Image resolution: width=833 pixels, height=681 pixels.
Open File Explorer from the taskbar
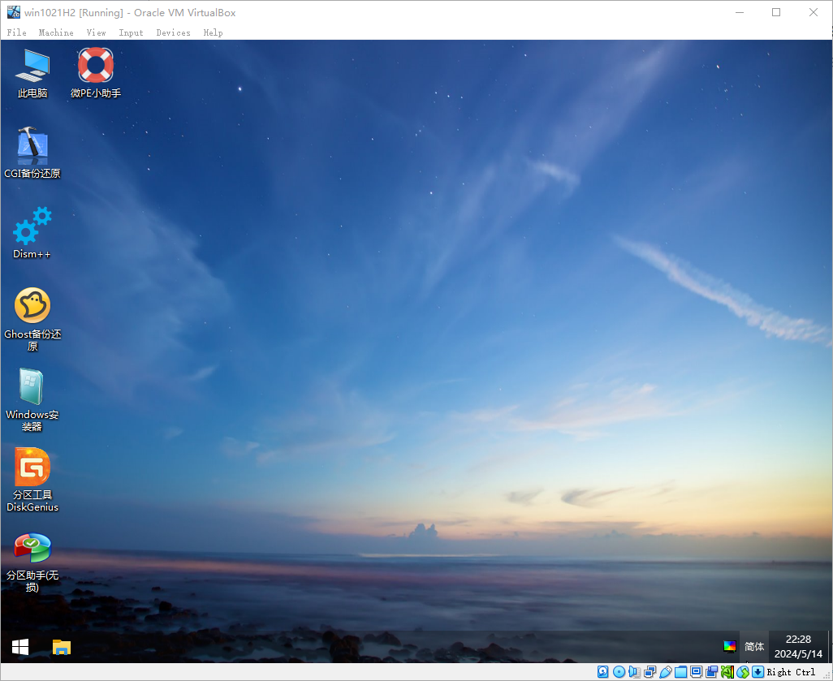coord(62,646)
